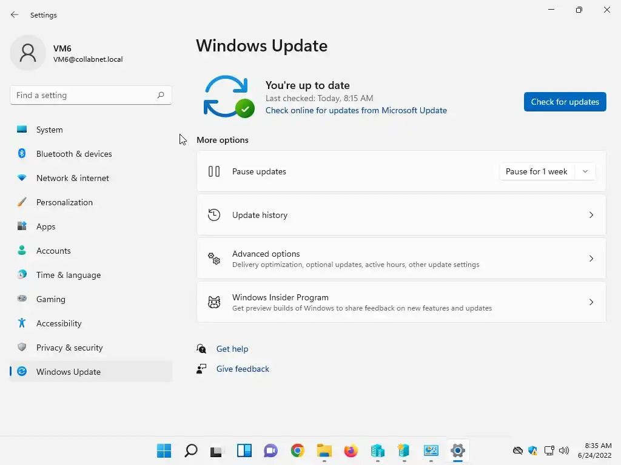This screenshot has width=621, height=465.
Task: Launch Google Chrome from taskbar
Action: coord(297,450)
